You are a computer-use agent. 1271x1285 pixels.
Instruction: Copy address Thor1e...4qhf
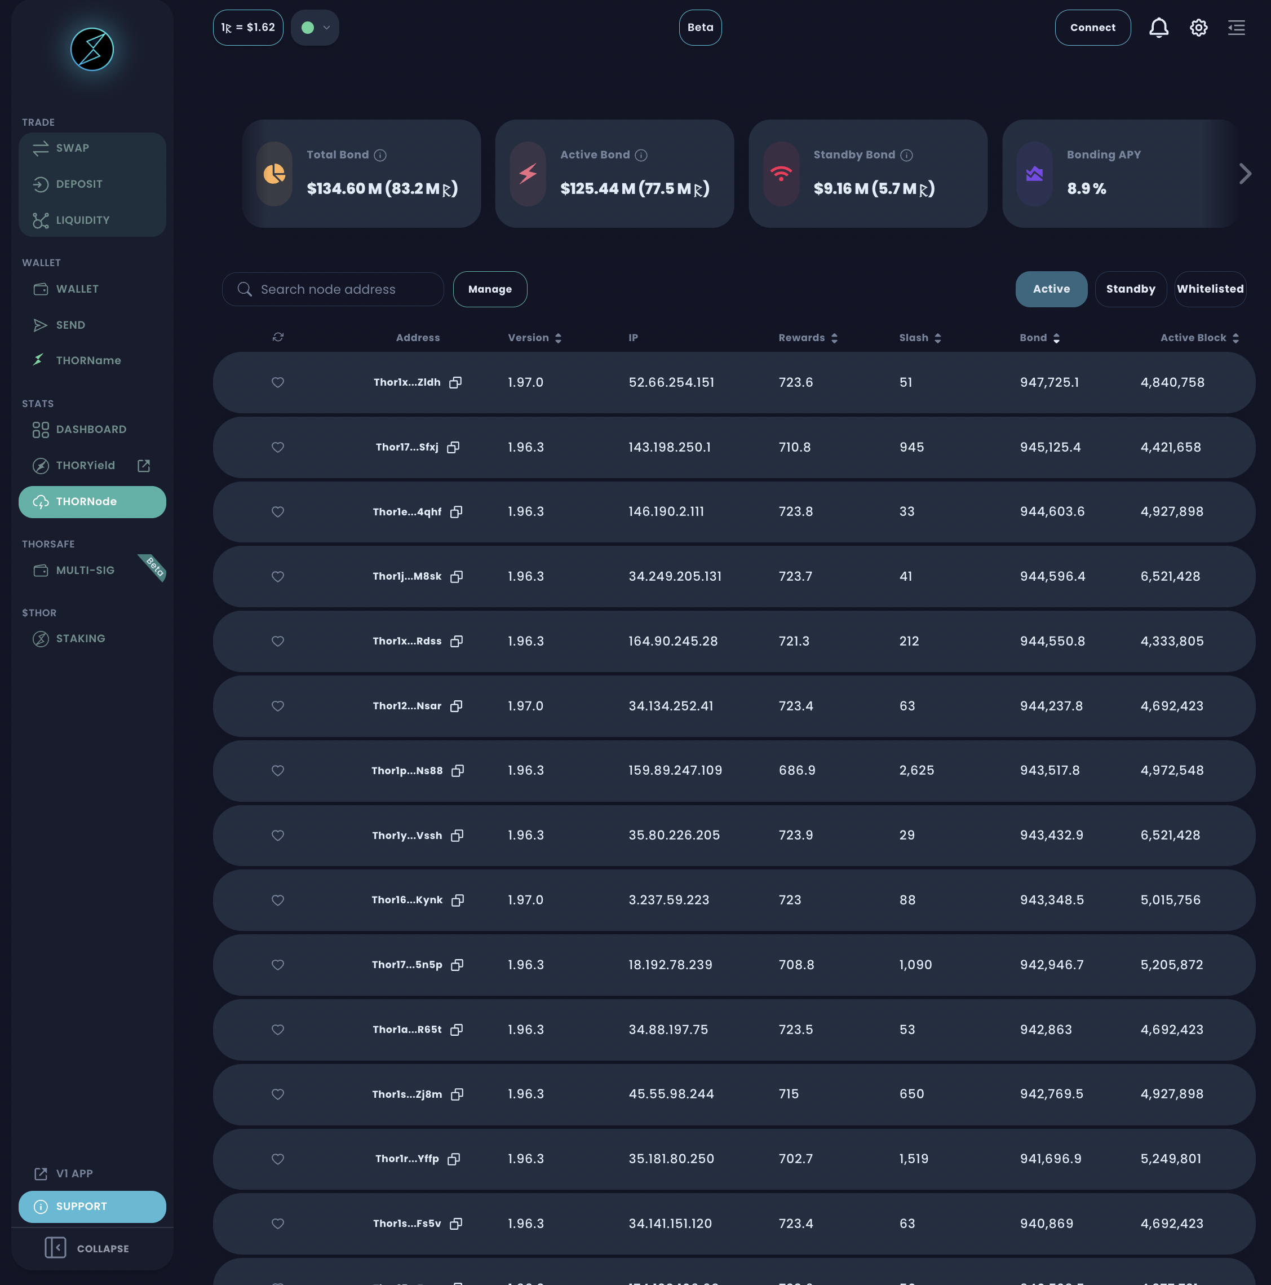[456, 511]
